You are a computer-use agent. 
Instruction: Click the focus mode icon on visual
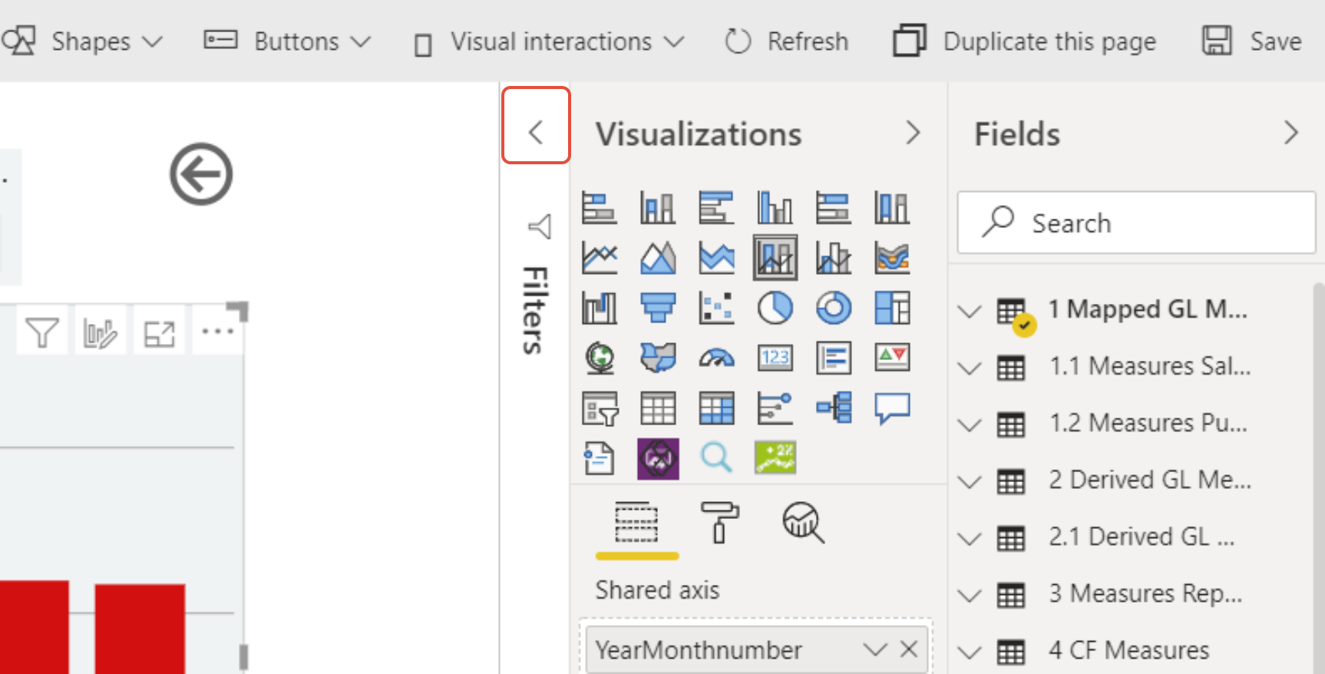(x=160, y=333)
